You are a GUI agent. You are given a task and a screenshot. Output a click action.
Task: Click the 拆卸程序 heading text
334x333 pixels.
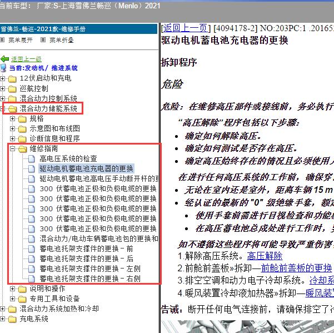pos(179,63)
